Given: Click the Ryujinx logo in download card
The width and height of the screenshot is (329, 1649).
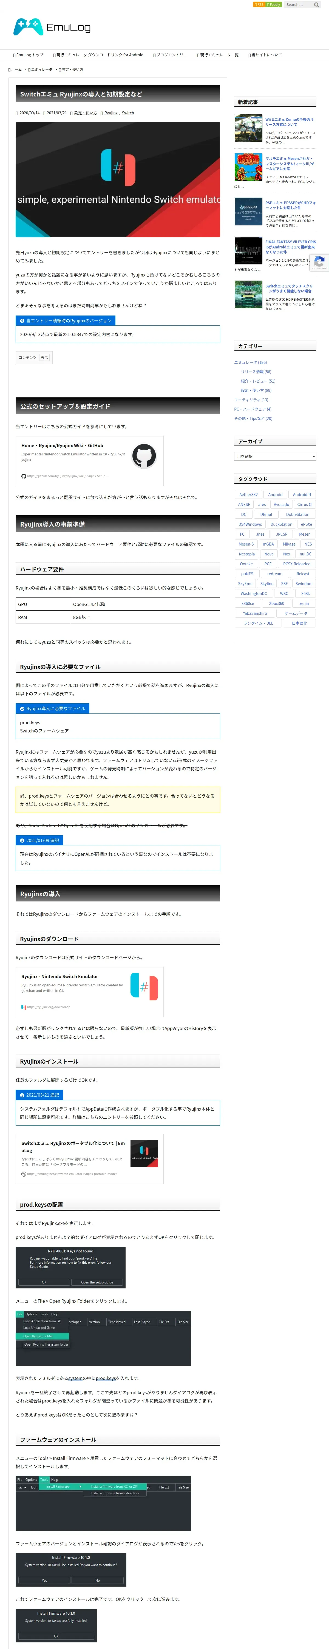Looking at the screenshot, I should click(144, 986).
